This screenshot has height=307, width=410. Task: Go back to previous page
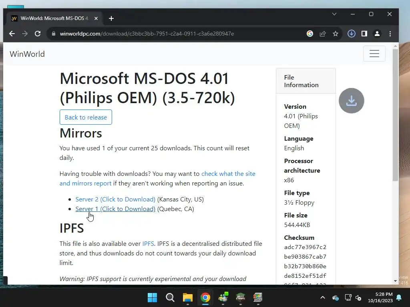tap(12, 34)
